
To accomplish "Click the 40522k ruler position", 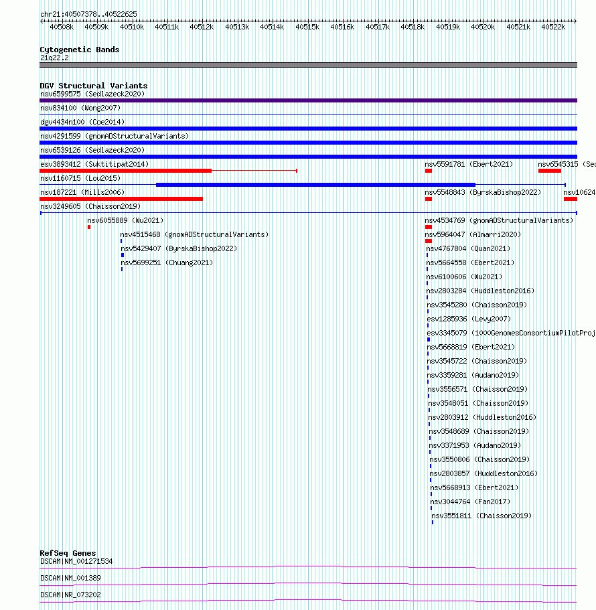I will 553,27.
